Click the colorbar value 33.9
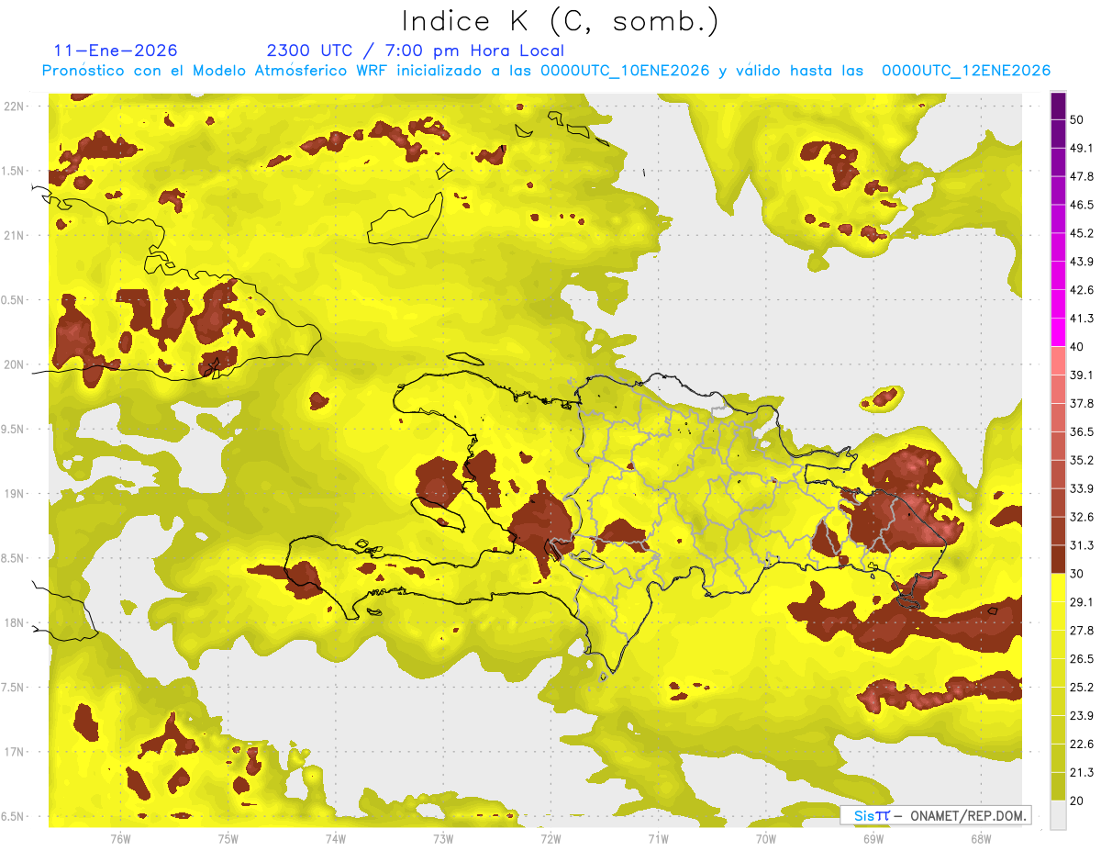The width and height of the screenshot is (1101, 851). pos(1082,488)
